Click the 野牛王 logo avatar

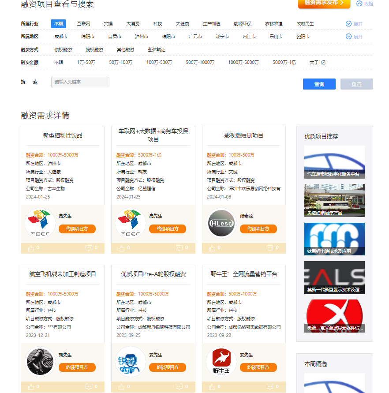pyautogui.click(x=221, y=362)
